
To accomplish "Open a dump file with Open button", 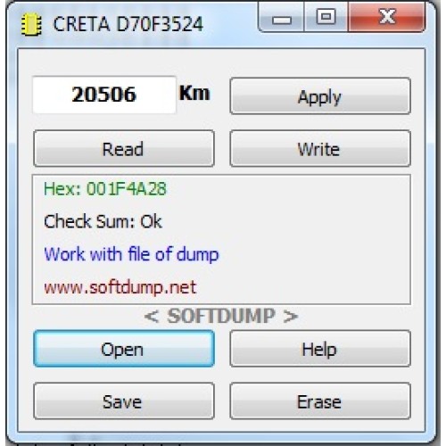I will (124, 349).
